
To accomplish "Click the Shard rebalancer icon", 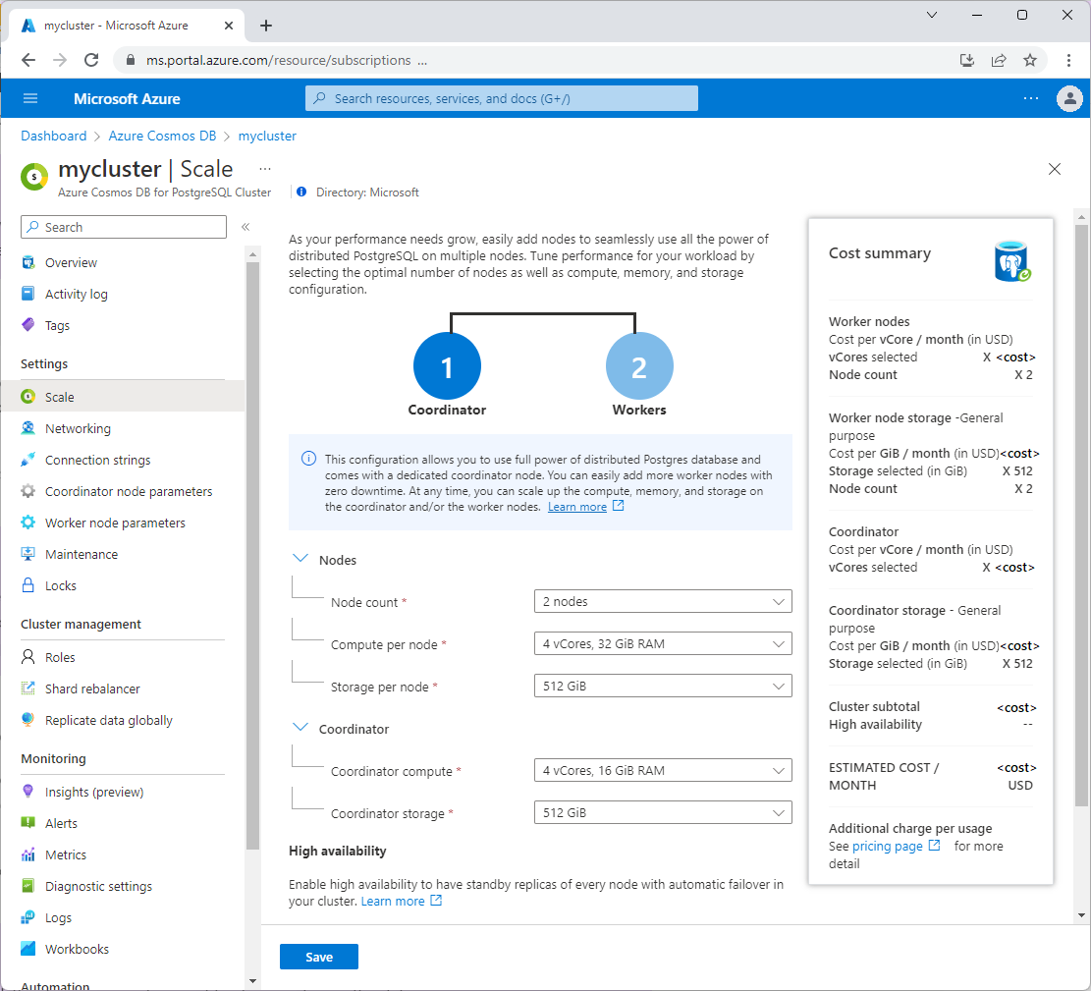I will (28, 688).
